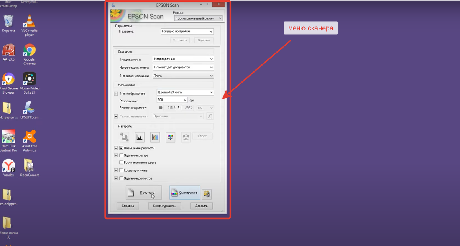Viewport: 460px width, 246px height.
Task: Click the 'Закрыть' button
Action: pos(201,206)
